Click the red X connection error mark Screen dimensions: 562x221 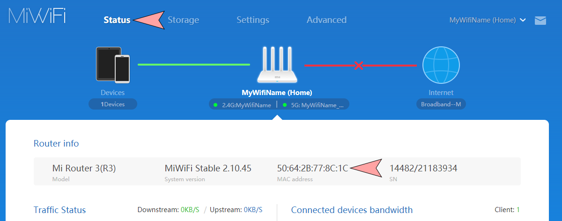(x=359, y=66)
